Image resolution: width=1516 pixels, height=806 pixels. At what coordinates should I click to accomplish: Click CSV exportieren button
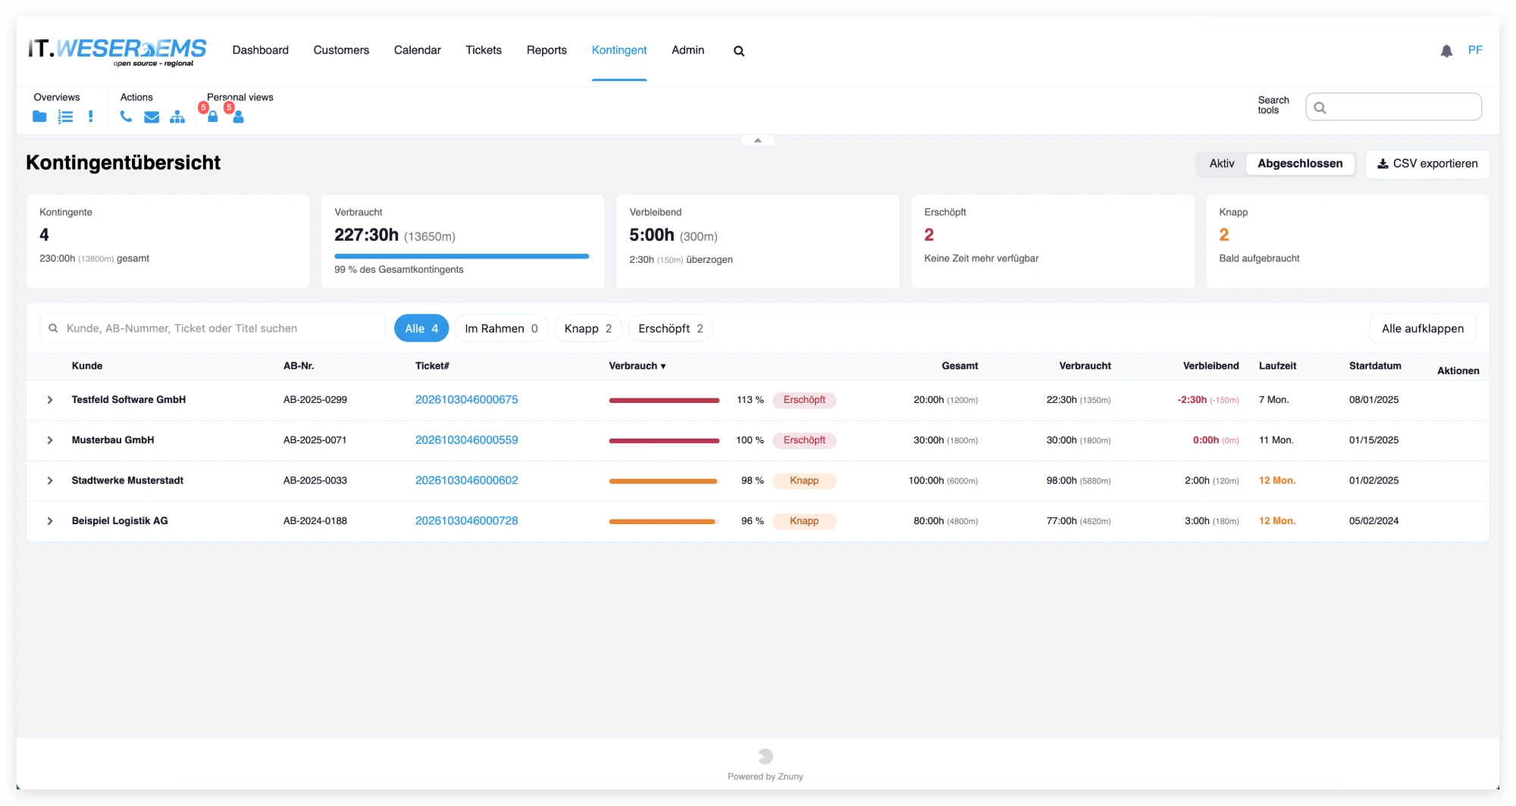pos(1427,164)
